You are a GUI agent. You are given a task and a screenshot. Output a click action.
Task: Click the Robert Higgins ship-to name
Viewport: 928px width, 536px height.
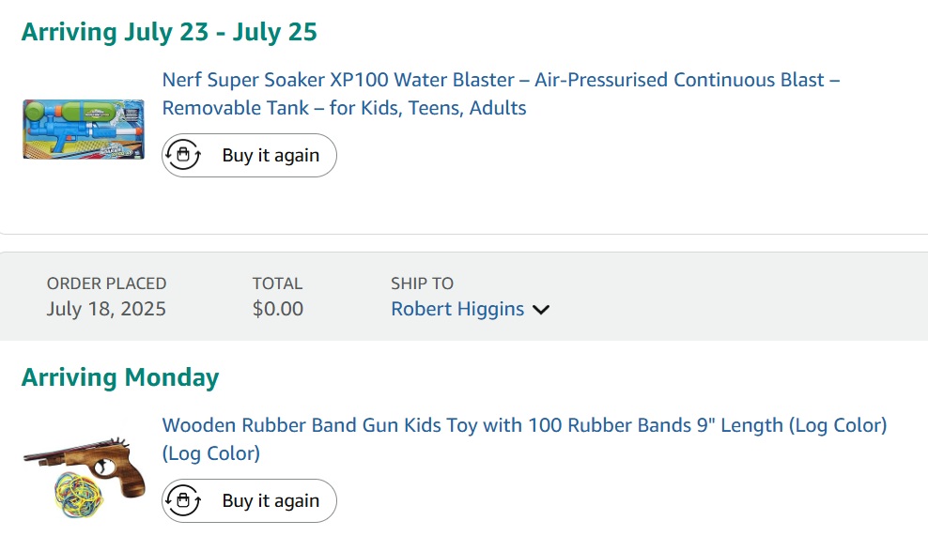click(457, 309)
